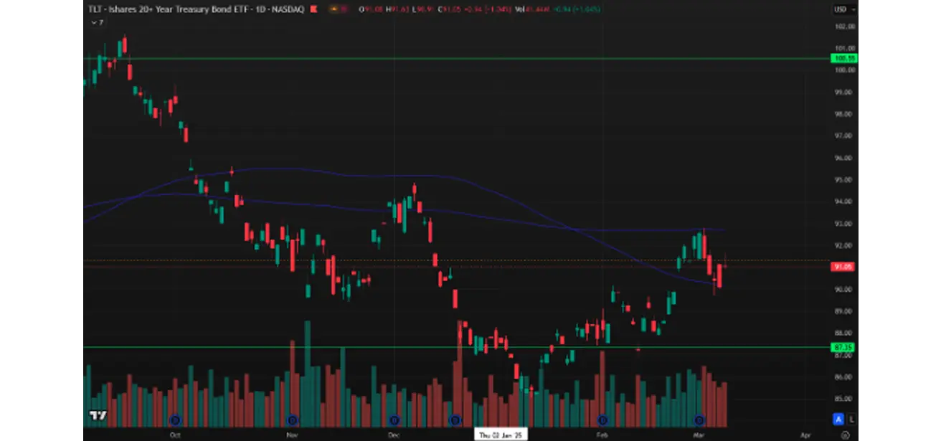
Task: Click the lower green horizontal line at 87.35
Action: (x=456, y=347)
